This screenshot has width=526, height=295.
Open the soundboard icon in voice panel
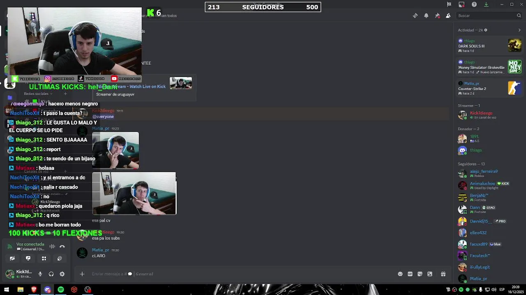tap(60, 259)
